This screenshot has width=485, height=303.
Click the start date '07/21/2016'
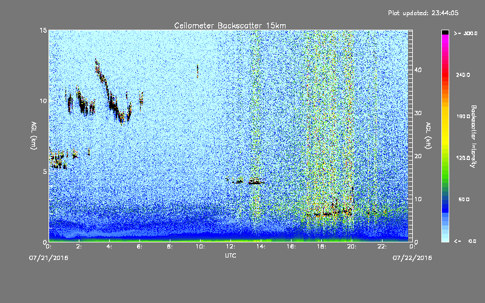pyautogui.click(x=48, y=258)
